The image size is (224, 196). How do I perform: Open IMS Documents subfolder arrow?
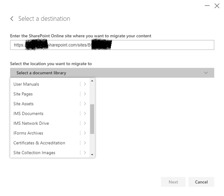[85, 113]
